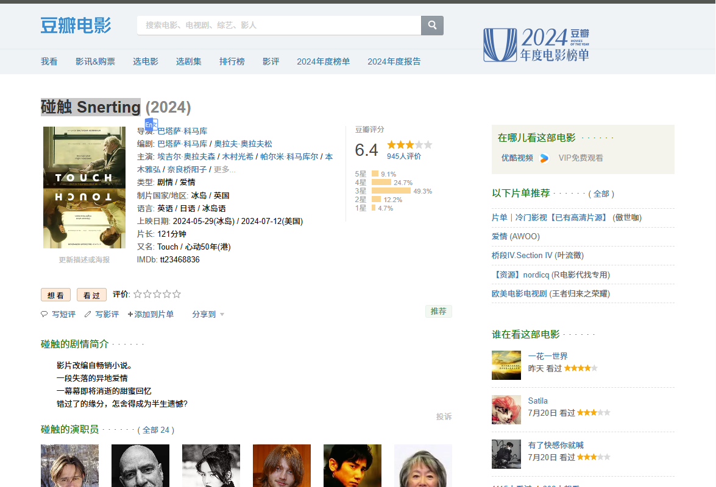Open 【资源】nordicq list link

click(x=520, y=275)
